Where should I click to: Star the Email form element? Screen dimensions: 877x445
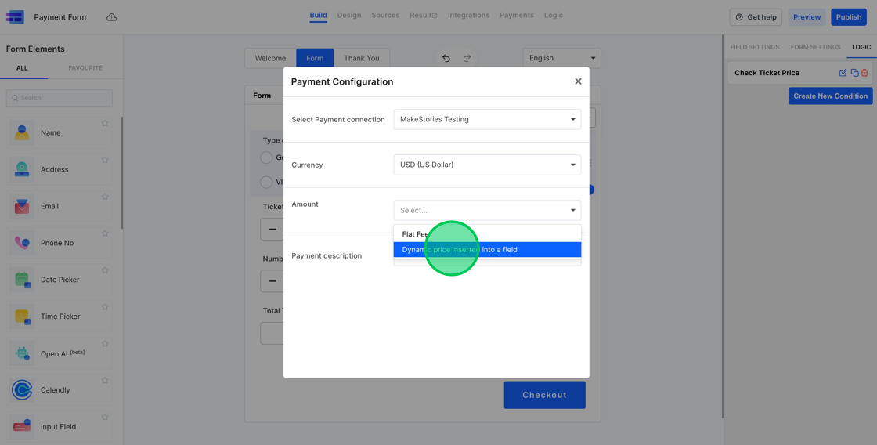[x=105, y=197]
